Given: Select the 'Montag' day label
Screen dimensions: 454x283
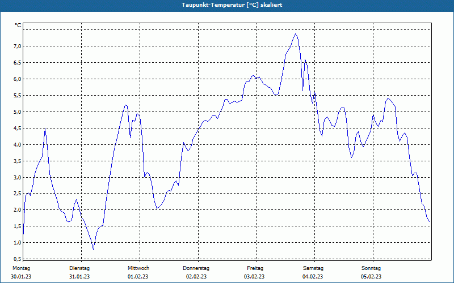Looking at the screenshot, I should pyautogui.click(x=21, y=268).
